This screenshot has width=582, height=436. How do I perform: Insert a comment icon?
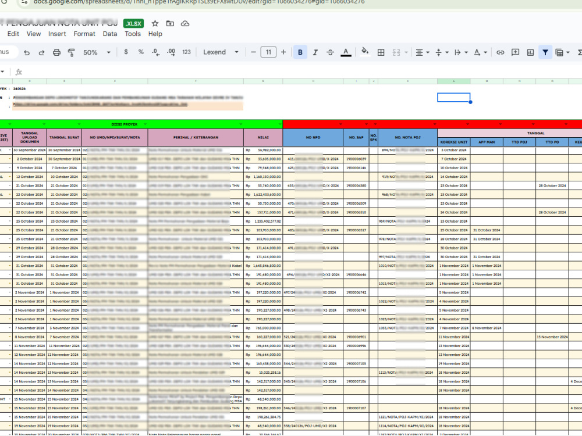click(515, 52)
